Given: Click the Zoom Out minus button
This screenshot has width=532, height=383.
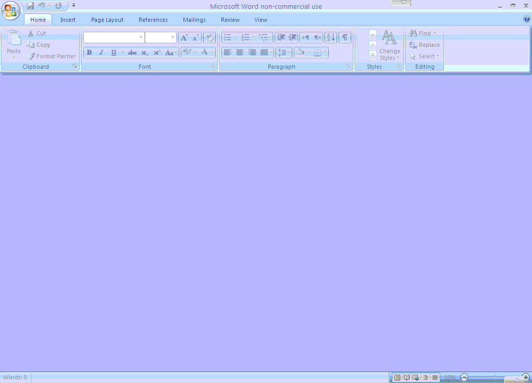Looking at the screenshot, I should pos(464,377).
